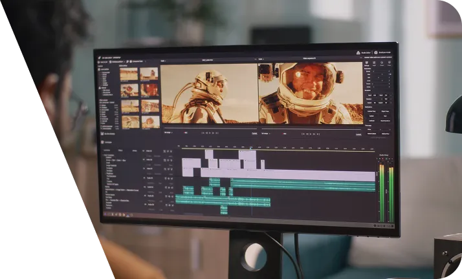Open the range dropdown below the left viewer

(168, 132)
